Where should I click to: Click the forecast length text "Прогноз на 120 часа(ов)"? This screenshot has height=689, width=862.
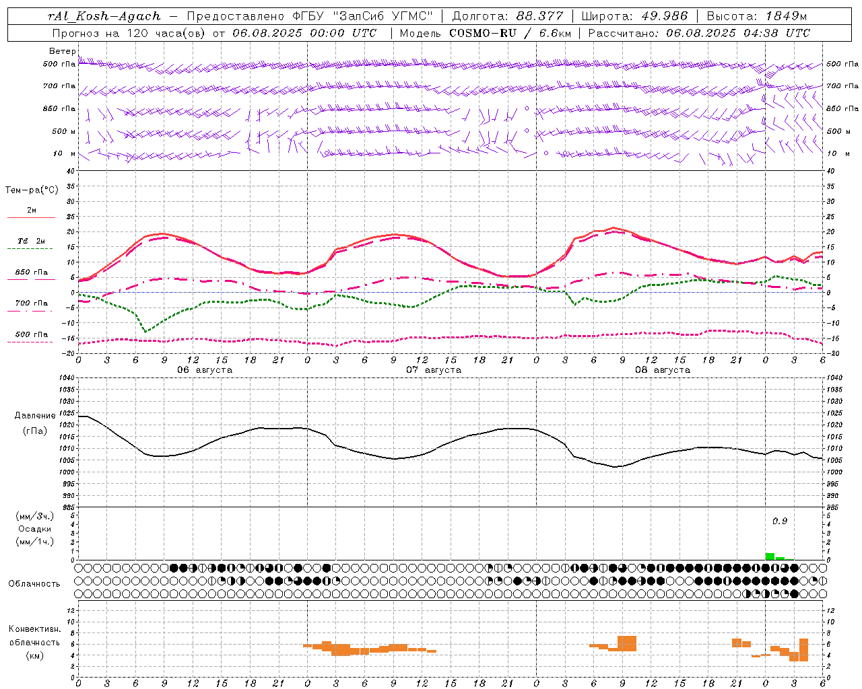(x=129, y=33)
